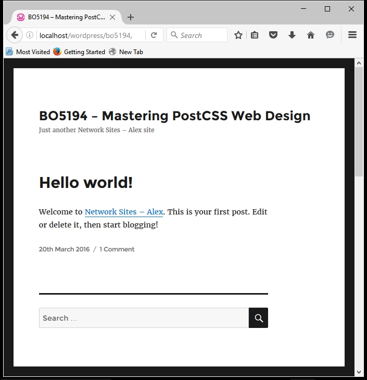Viewport: 367px width, 380px height.
Task: Open the 1 Comment link
Action: pos(117,249)
